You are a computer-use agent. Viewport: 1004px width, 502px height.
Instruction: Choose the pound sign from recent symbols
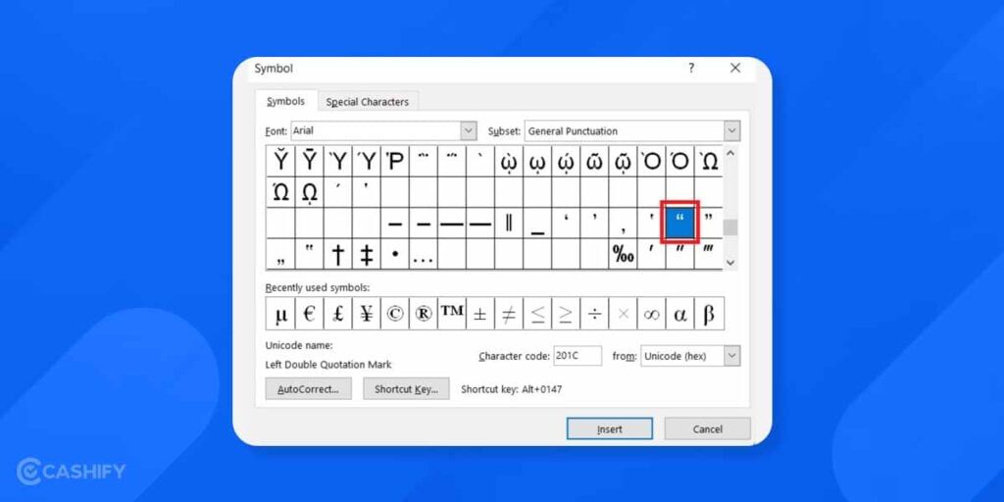337,314
